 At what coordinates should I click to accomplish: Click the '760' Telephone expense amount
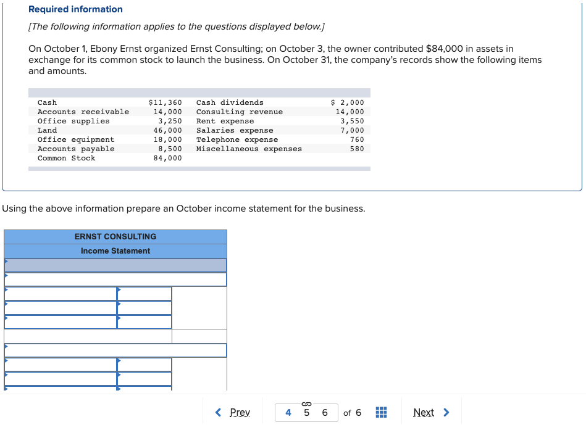[357, 139]
